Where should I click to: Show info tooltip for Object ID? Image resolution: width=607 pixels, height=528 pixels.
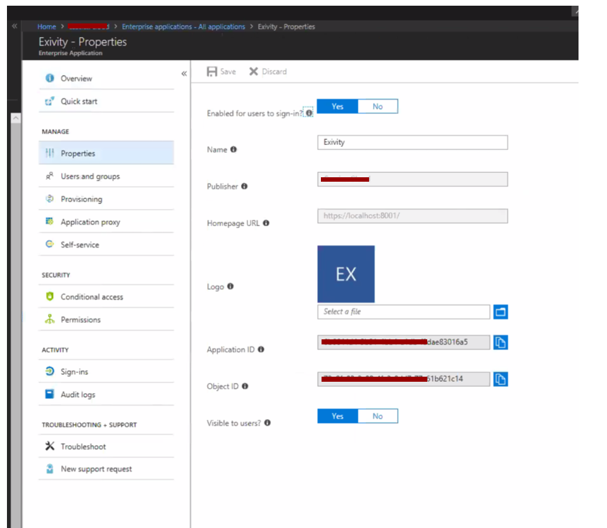point(245,386)
